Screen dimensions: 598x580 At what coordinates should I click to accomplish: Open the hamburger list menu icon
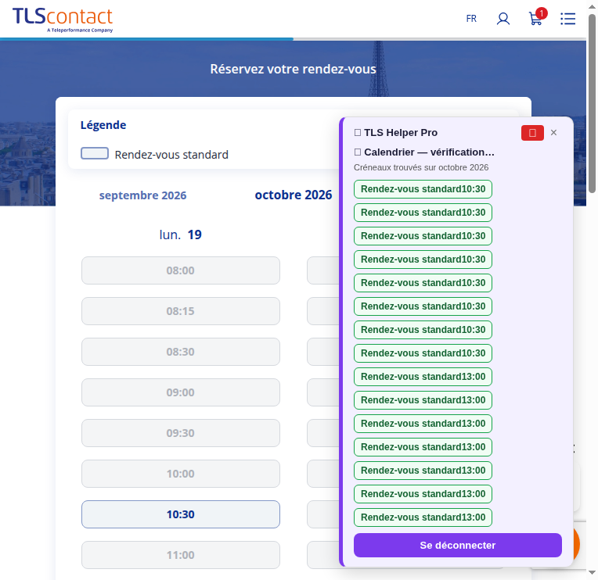click(568, 18)
